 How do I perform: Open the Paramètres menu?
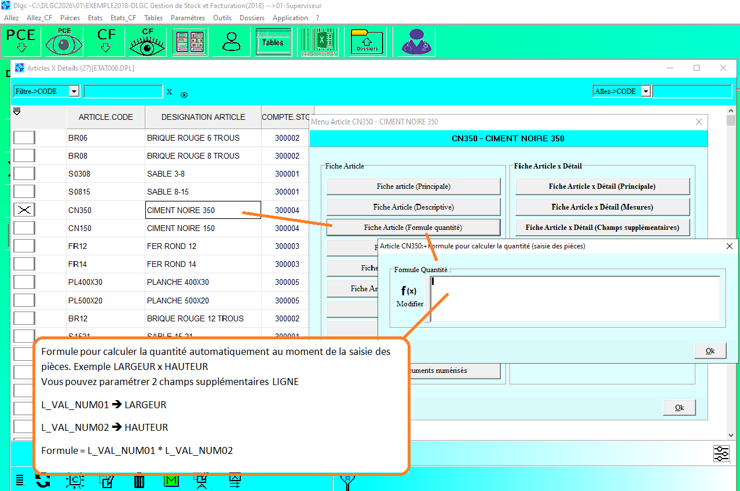click(188, 18)
